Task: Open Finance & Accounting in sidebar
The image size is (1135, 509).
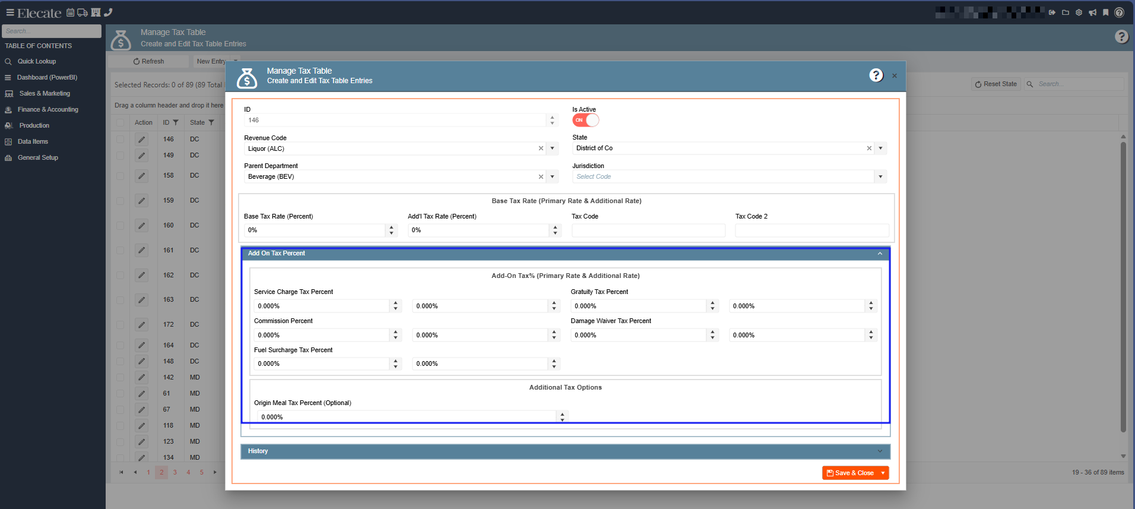Action: (47, 109)
